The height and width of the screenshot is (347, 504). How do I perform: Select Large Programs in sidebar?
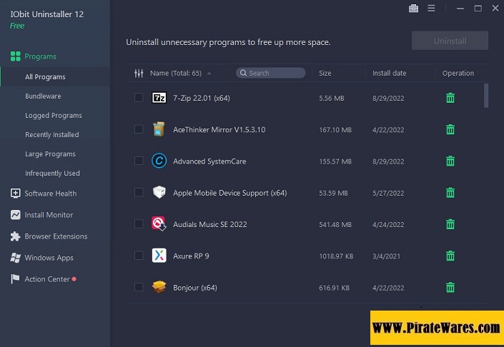pyautogui.click(x=50, y=154)
